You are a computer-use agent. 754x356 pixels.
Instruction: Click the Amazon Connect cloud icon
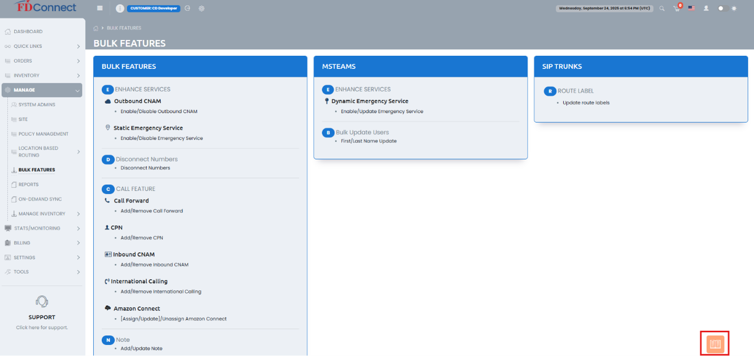coord(108,308)
